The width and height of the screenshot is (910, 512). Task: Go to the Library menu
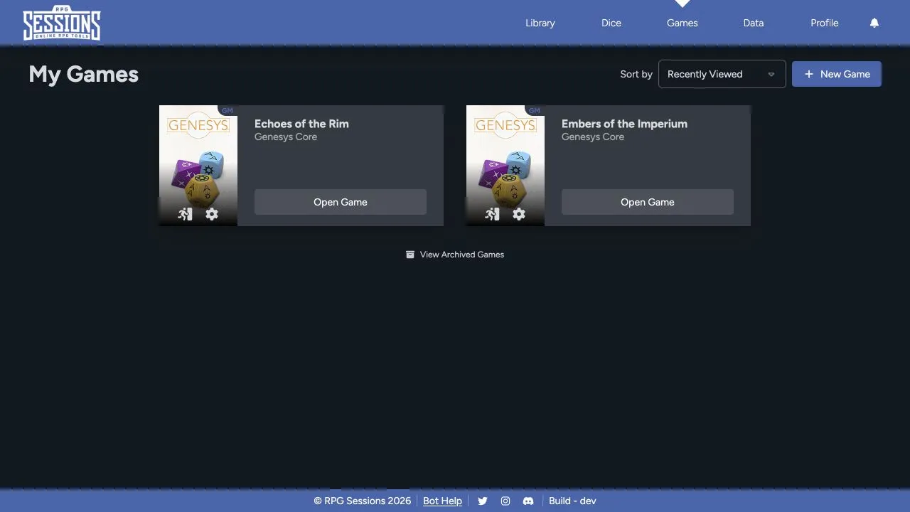point(540,23)
